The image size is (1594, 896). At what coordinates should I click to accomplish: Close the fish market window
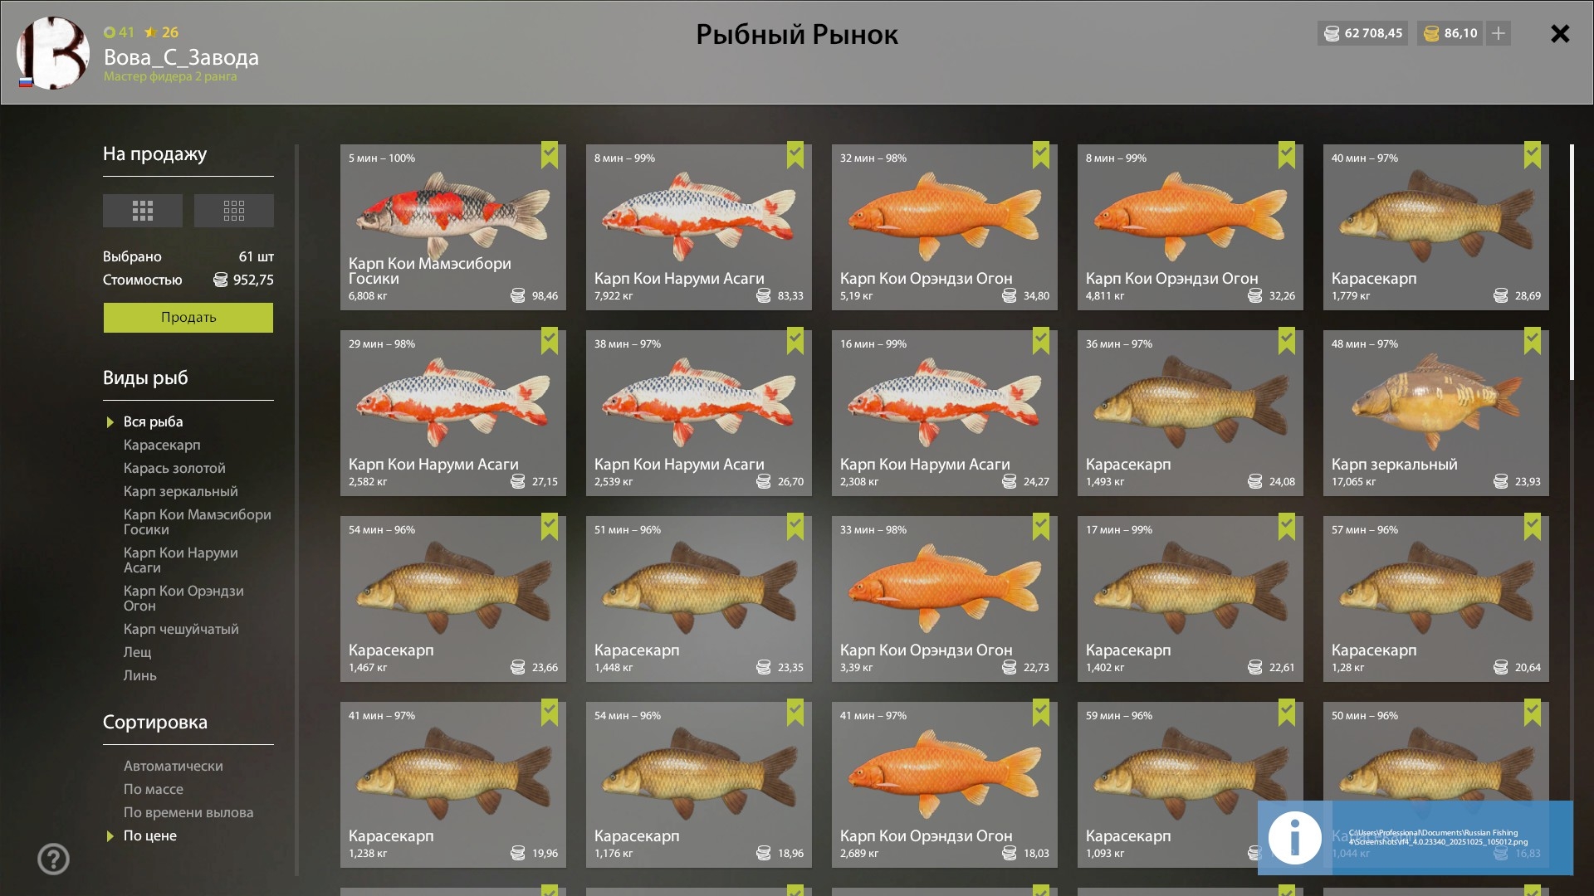[1560, 33]
